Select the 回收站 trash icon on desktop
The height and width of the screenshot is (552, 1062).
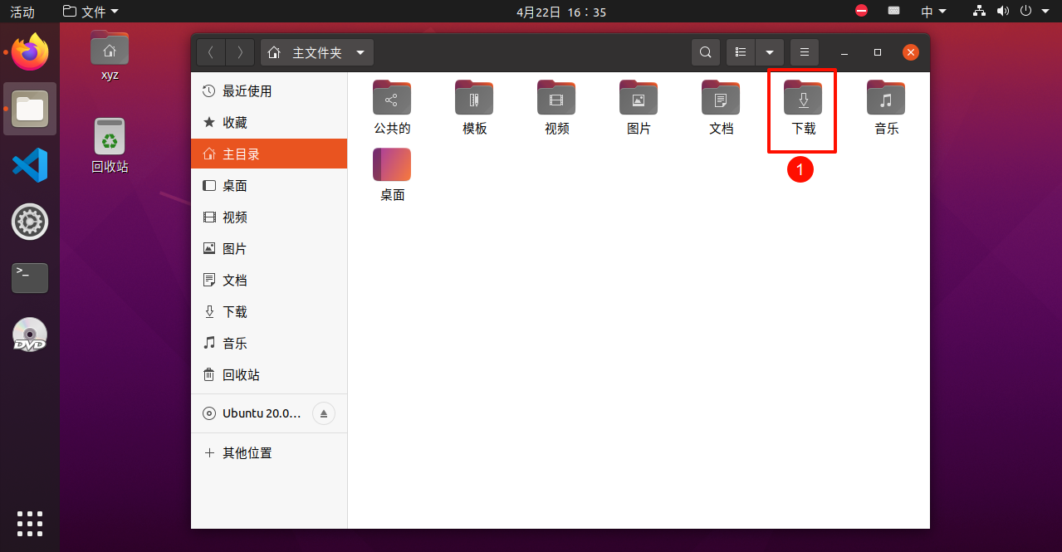110,145
